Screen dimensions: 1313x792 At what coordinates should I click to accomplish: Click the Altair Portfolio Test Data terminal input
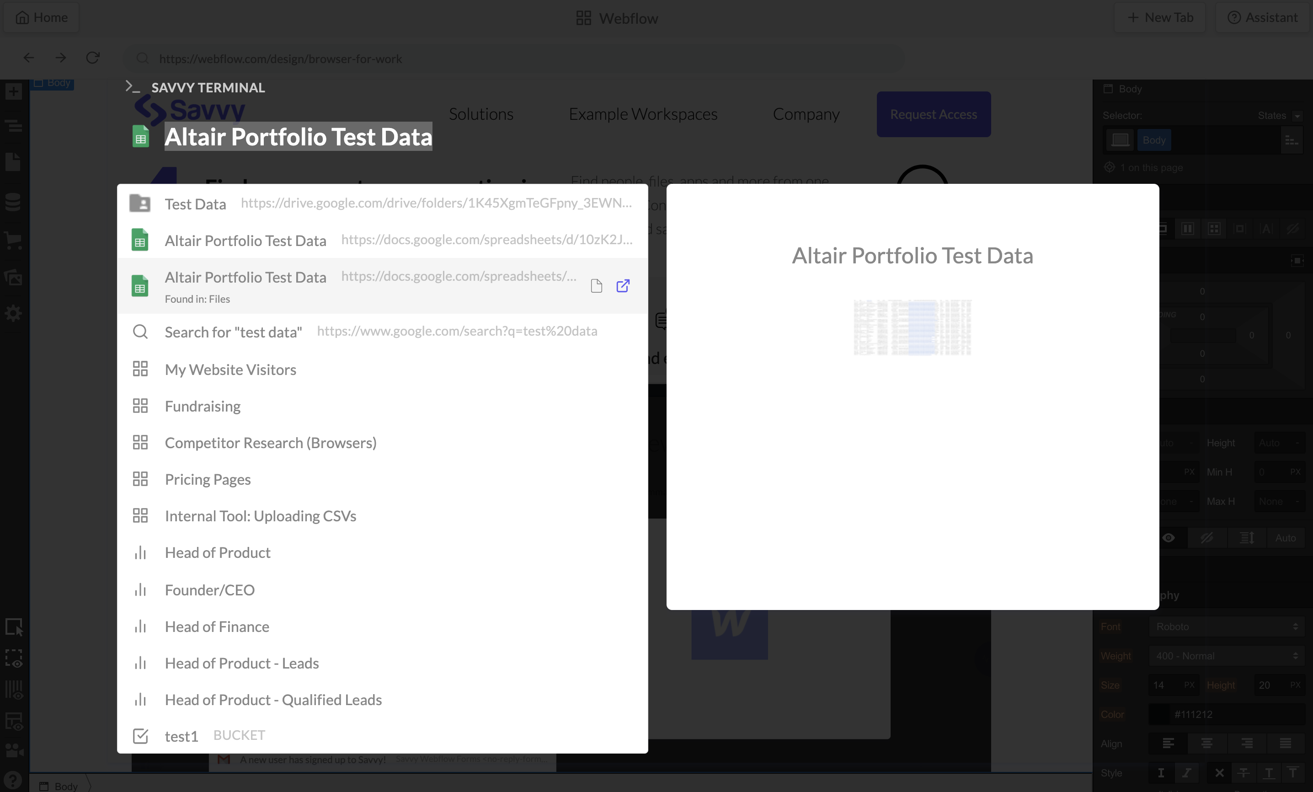298,137
